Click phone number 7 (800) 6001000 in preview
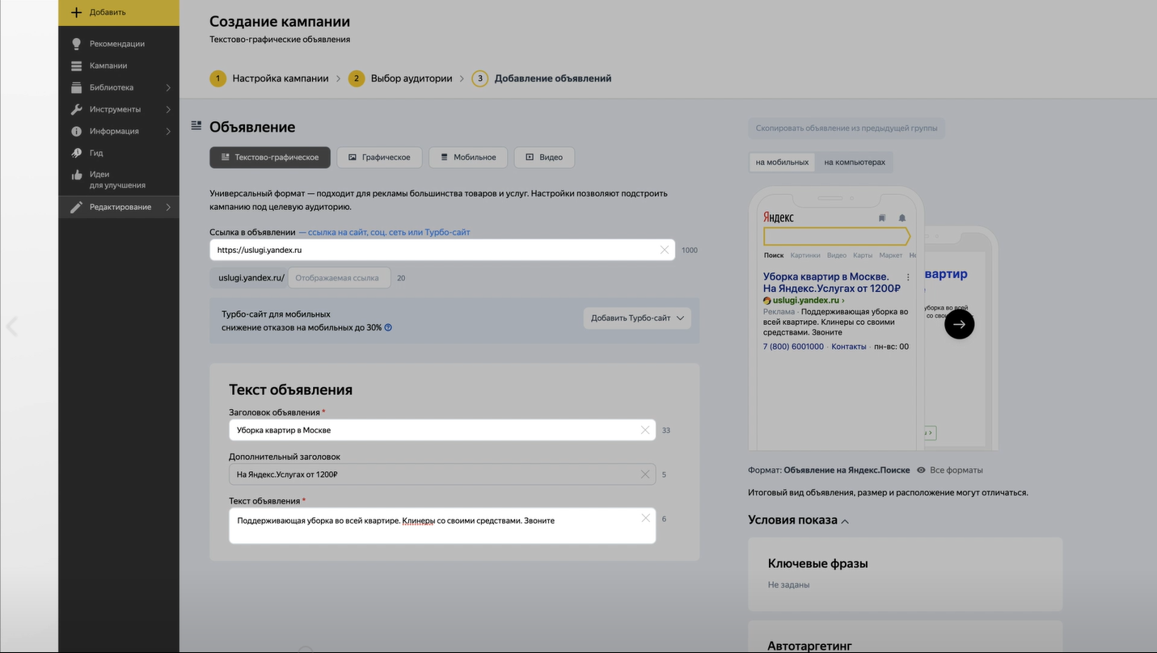 coord(793,346)
